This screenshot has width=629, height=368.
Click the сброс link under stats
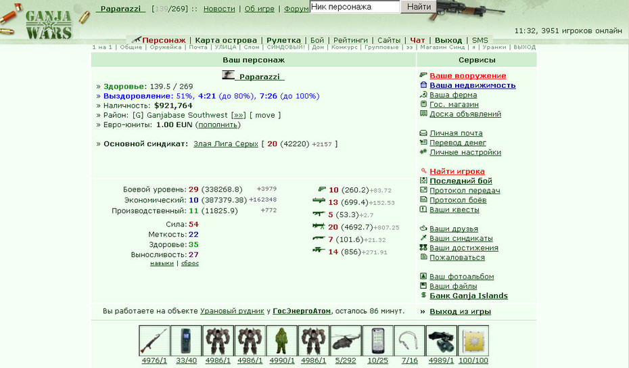pos(190,263)
